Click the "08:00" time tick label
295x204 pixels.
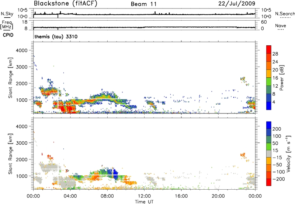click(x=107, y=196)
